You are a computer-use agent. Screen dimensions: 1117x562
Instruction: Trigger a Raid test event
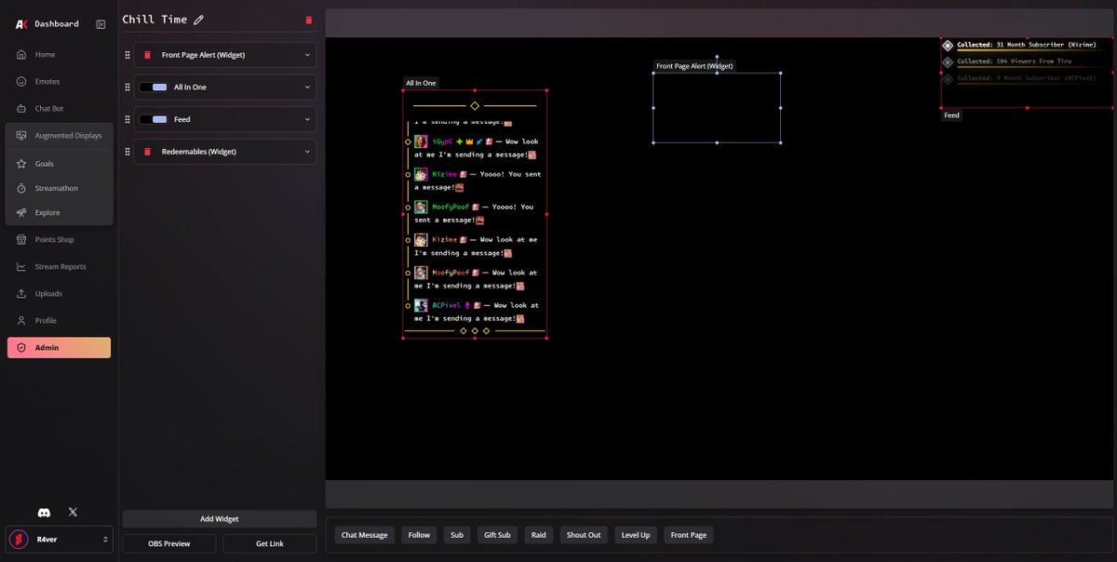pos(538,535)
